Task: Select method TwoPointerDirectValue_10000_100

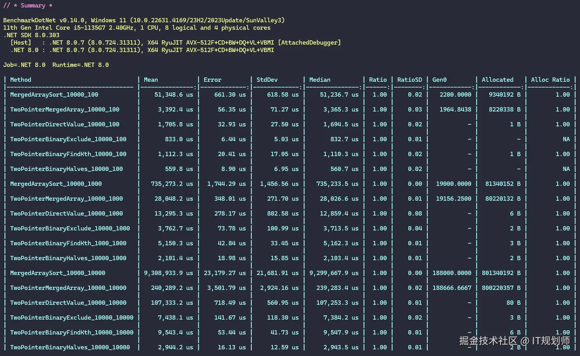Action: coord(65,124)
